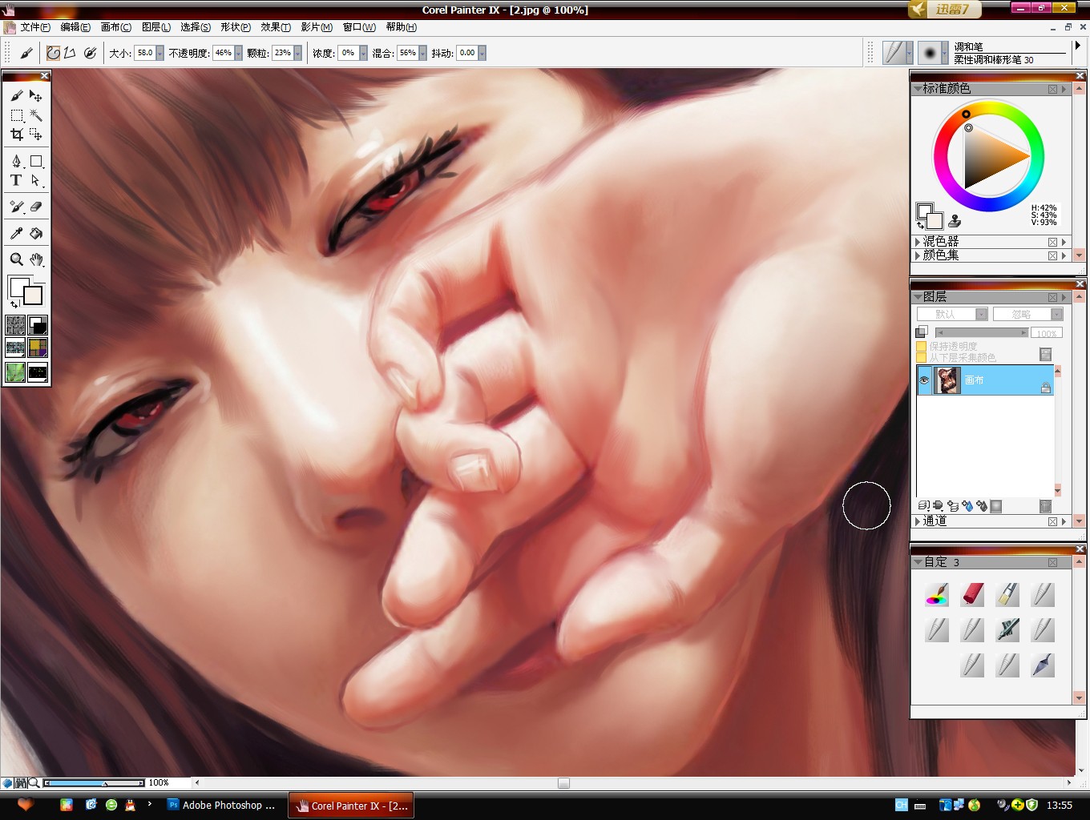1090x820 pixels.
Task: Expand the 颜色集 panel
Action: click(918, 255)
